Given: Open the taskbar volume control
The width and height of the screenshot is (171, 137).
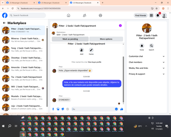Looking at the screenshot, I should [153, 129].
